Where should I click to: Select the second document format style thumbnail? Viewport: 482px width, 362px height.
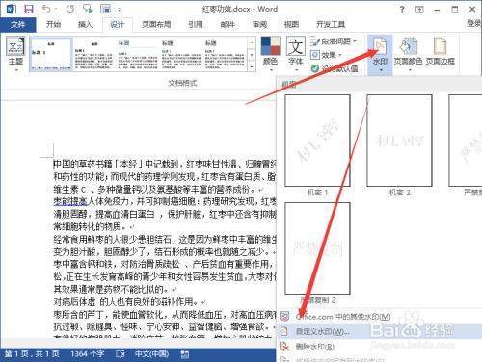(94, 54)
